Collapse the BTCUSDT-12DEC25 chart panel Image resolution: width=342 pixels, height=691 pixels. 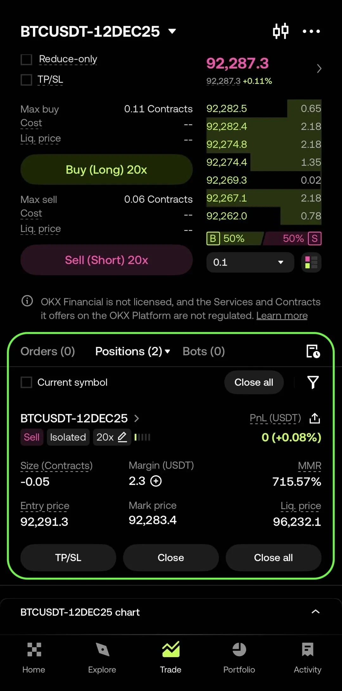coord(315,612)
